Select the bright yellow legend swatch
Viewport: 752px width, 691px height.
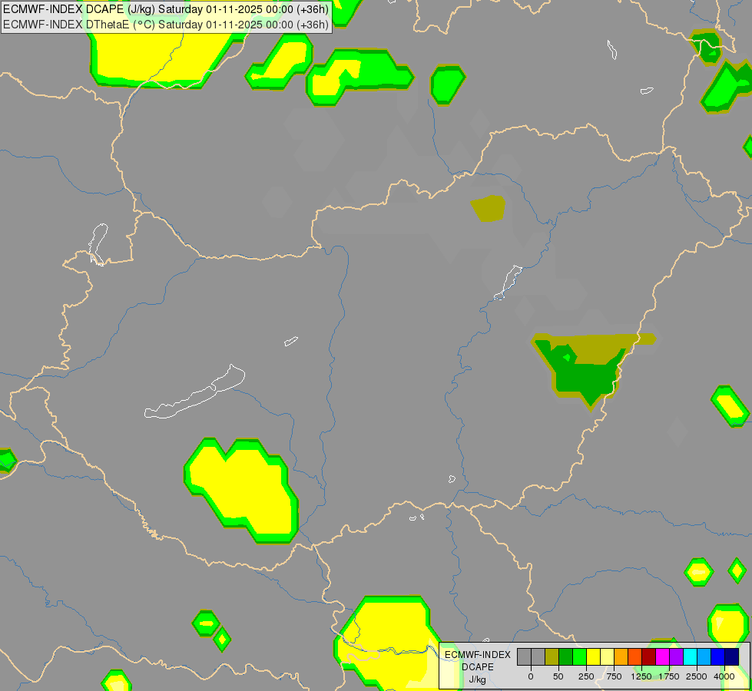[x=593, y=656]
